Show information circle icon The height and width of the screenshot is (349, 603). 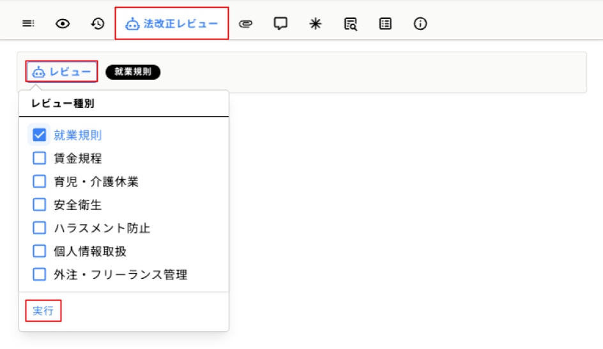pyautogui.click(x=420, y=24)
